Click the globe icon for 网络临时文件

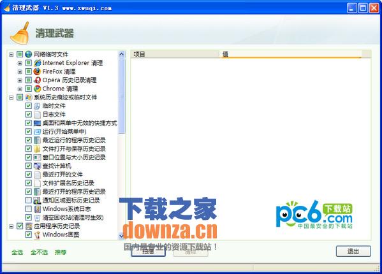(29, 54)
